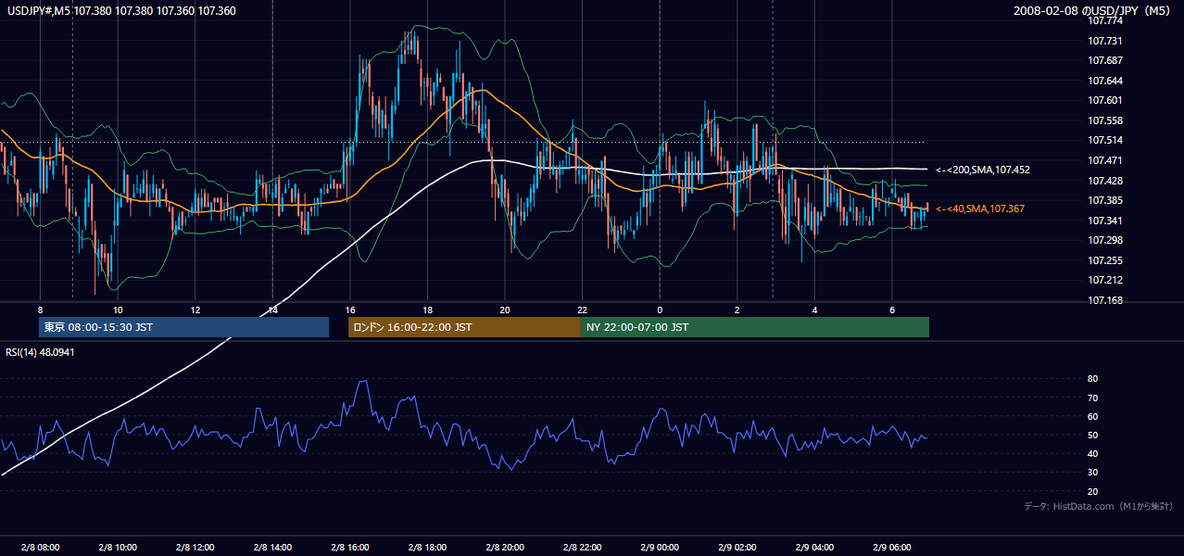Click the 200 SMA label reading 107.452
The height and width of the screenshot is (556, 1184).
983,170
